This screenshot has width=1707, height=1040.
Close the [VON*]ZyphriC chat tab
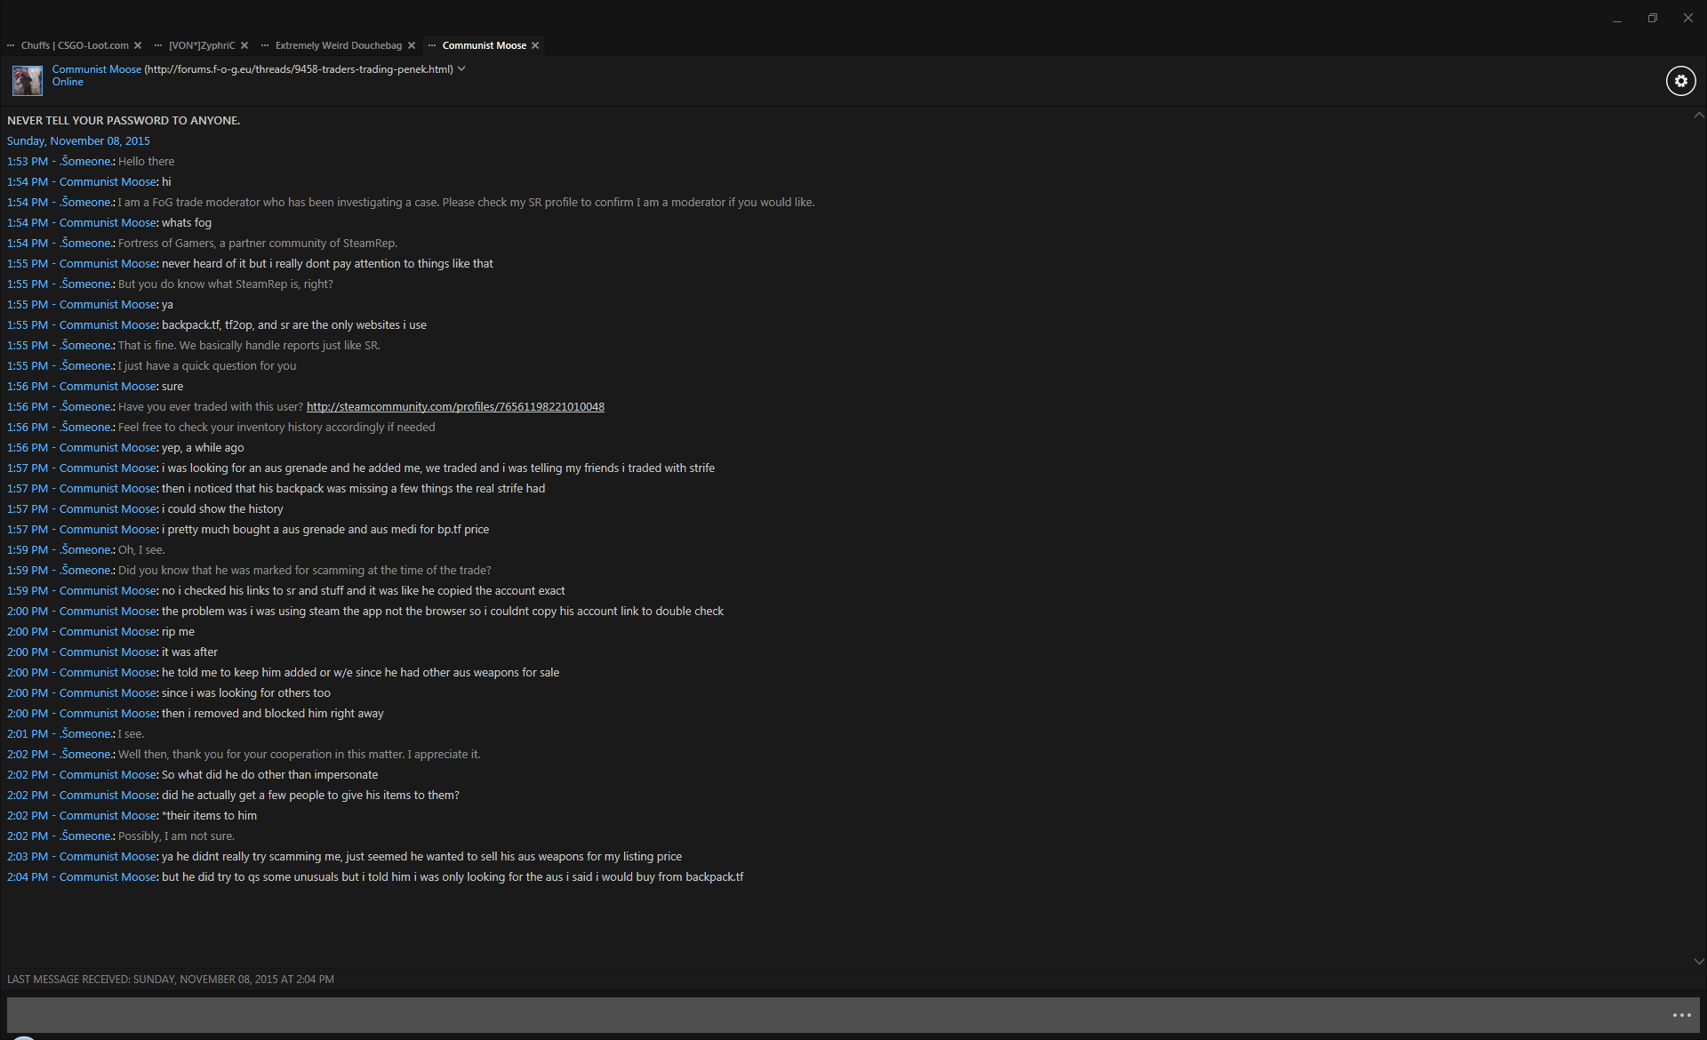(244, 45)
